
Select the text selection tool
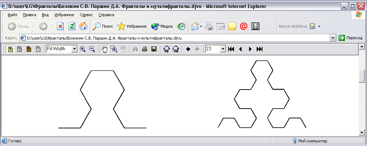tap(123, 49)
